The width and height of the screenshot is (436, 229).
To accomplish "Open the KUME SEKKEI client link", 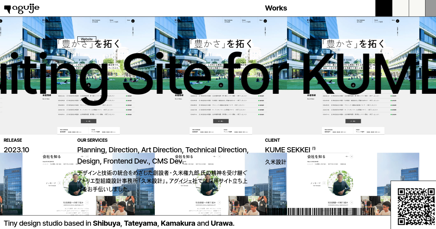I will click(287, 149).
